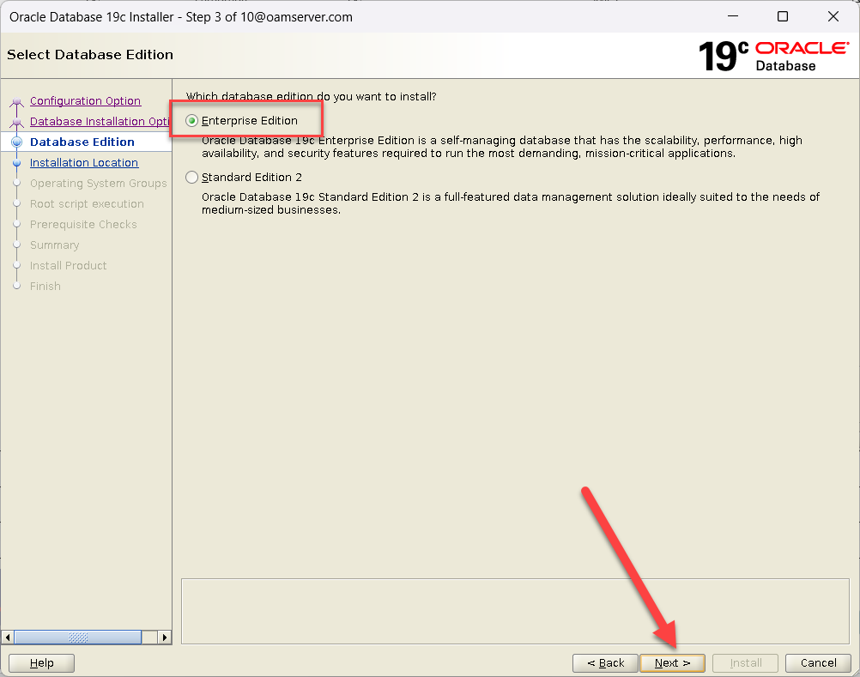Go to Database Installation Options step
Image resolution: width=860 pixels, height=677 pixels.
point(100,122)
